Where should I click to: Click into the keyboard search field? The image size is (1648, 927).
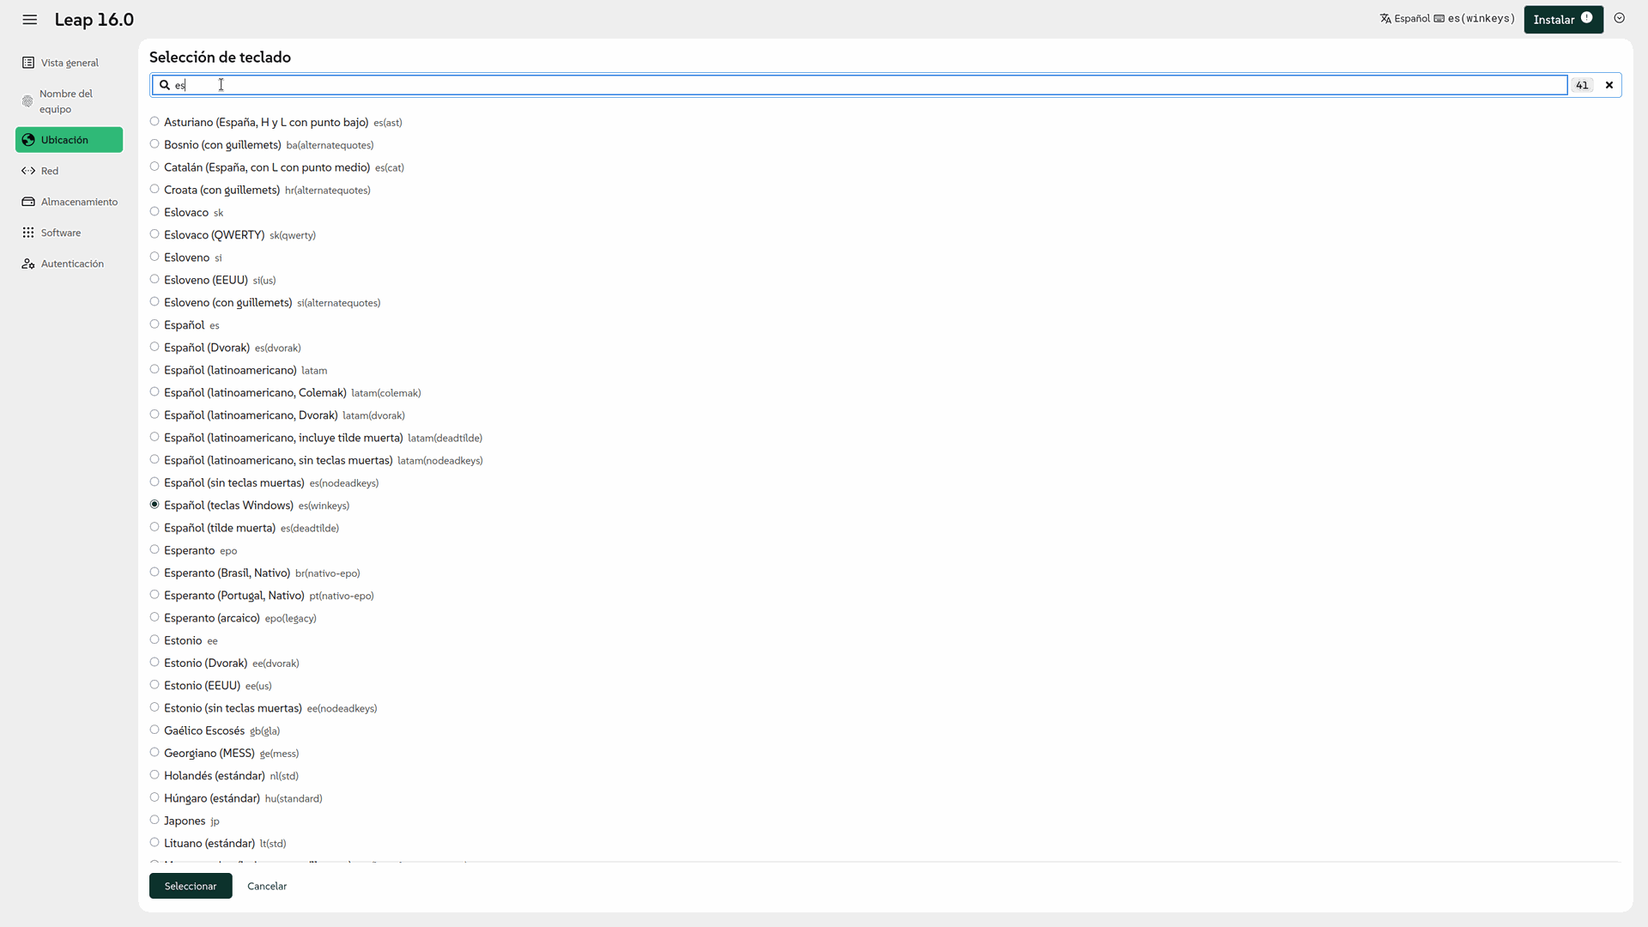click(858, 85)
